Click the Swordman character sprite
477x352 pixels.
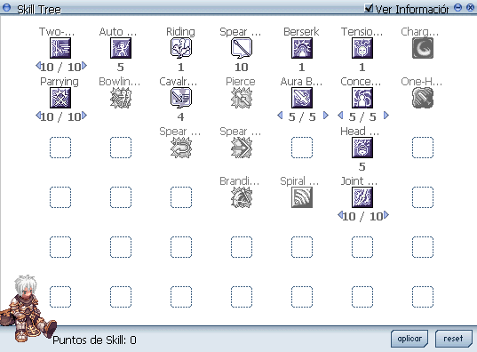[x=28, y=308]
